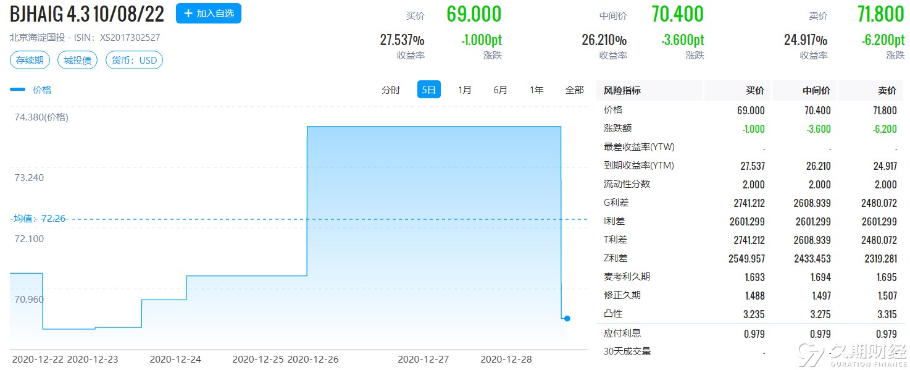
Task: Click the -6.200pt change value
Action: (x=883, y=41)
